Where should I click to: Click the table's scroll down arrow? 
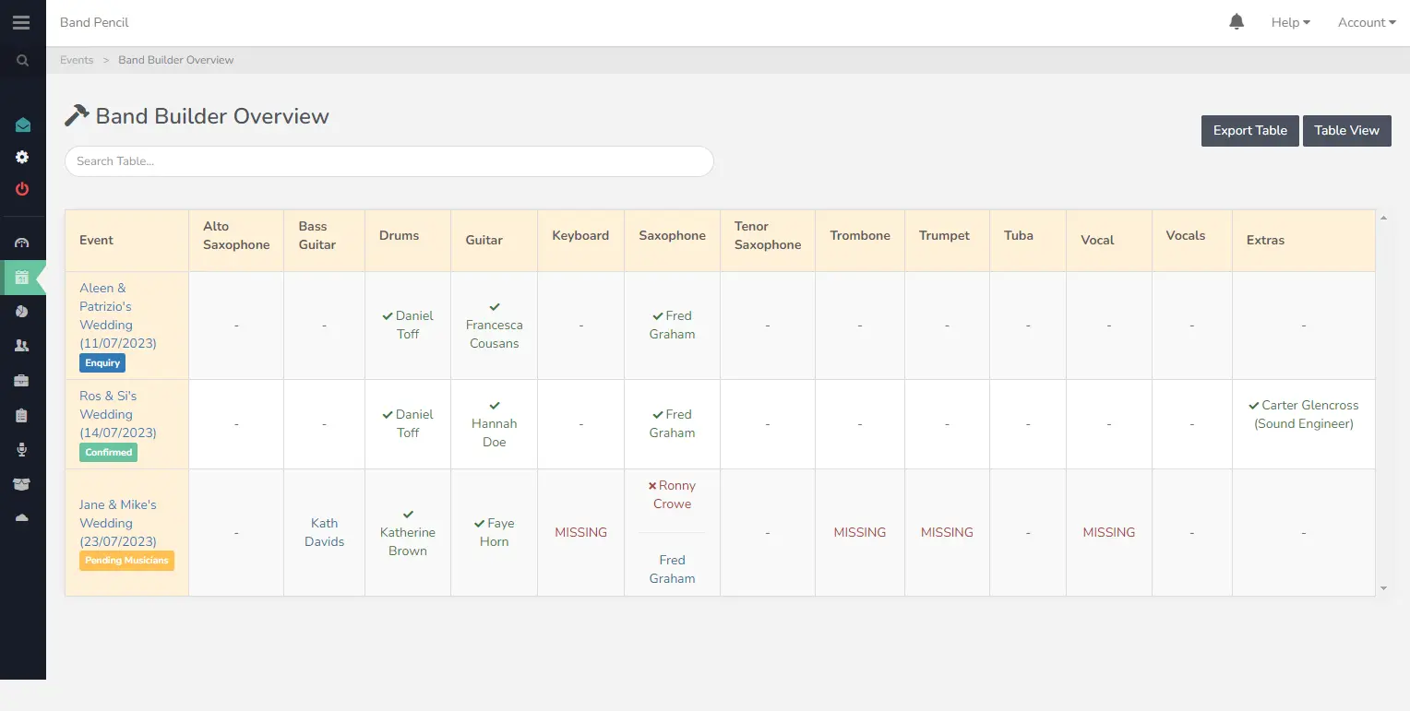pyautogui.click(x=1382, y=587)
